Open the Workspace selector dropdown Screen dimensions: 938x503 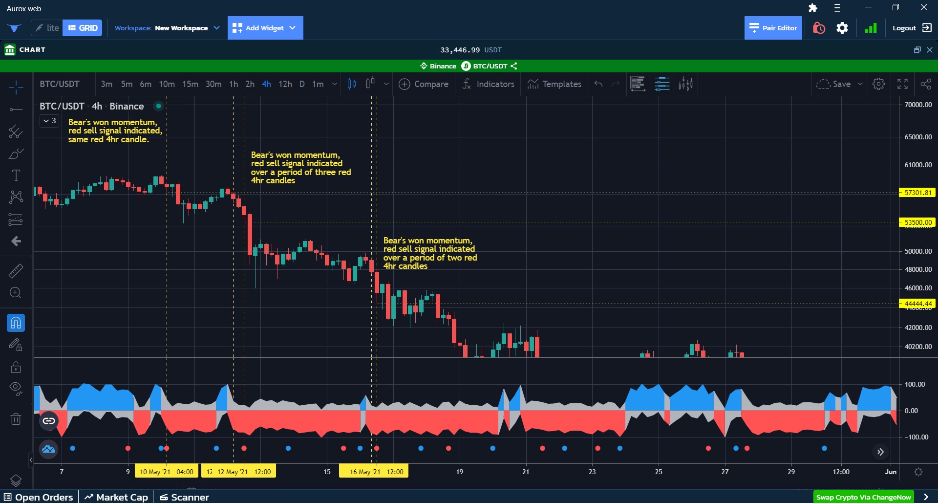[217, 28]
